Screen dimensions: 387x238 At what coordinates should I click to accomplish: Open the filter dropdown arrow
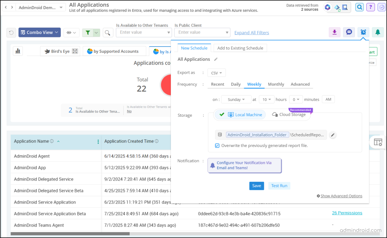coord(96,32)
